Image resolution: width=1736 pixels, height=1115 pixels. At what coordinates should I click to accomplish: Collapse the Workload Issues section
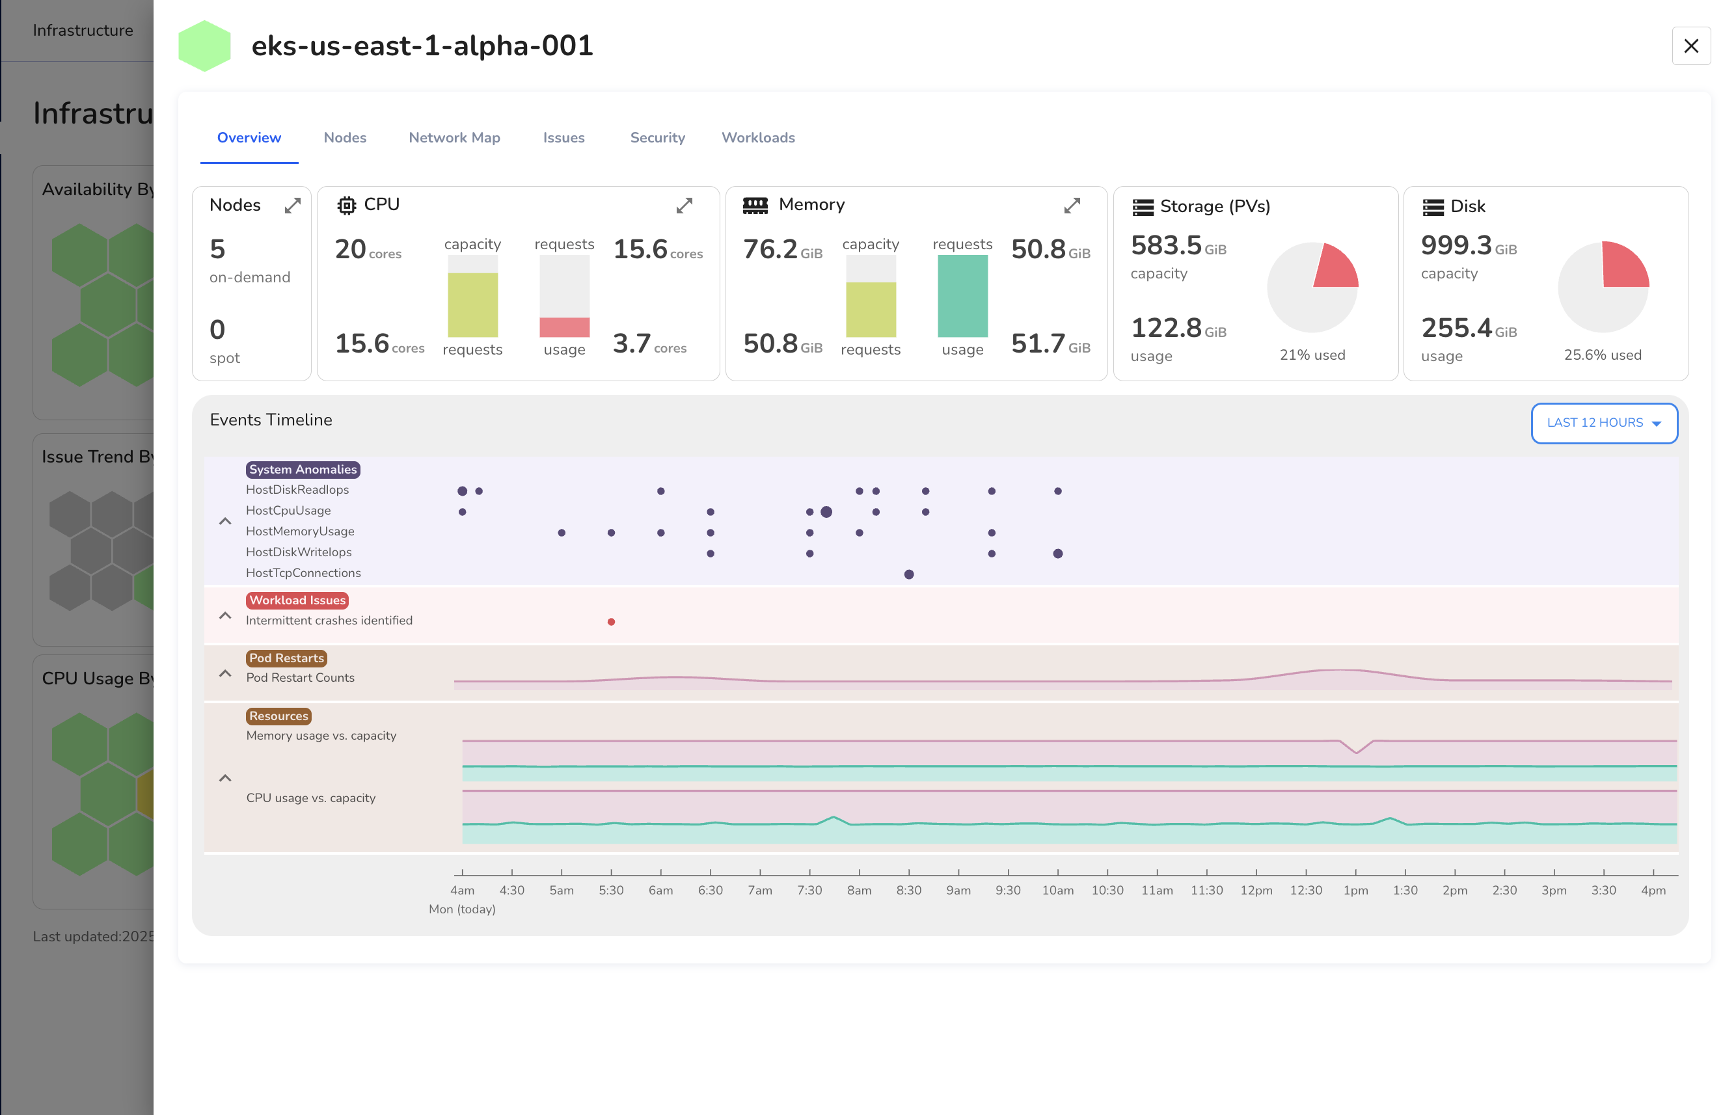click(225, 615)
